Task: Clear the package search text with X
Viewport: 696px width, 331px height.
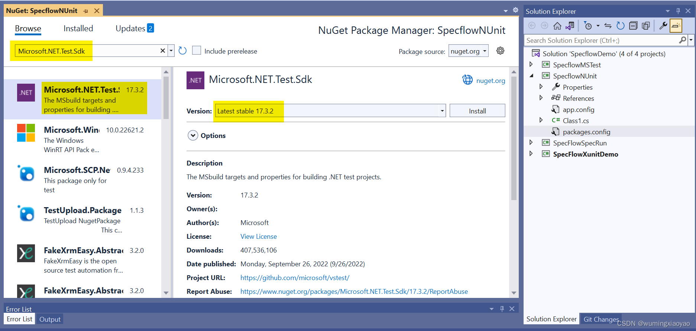Action: point(162,51)
